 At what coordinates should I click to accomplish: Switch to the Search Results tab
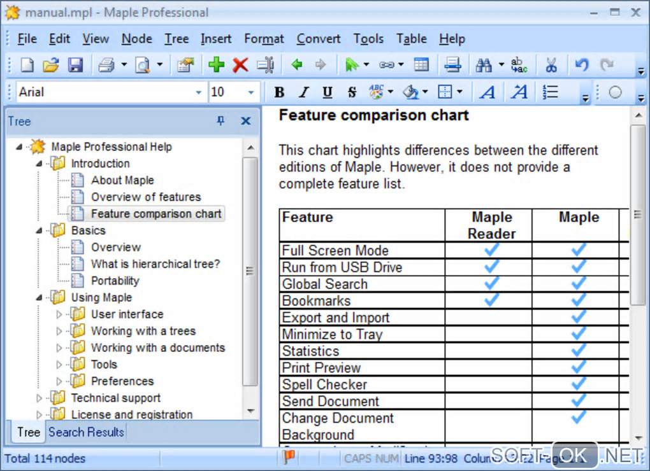[x=86, y=432]
